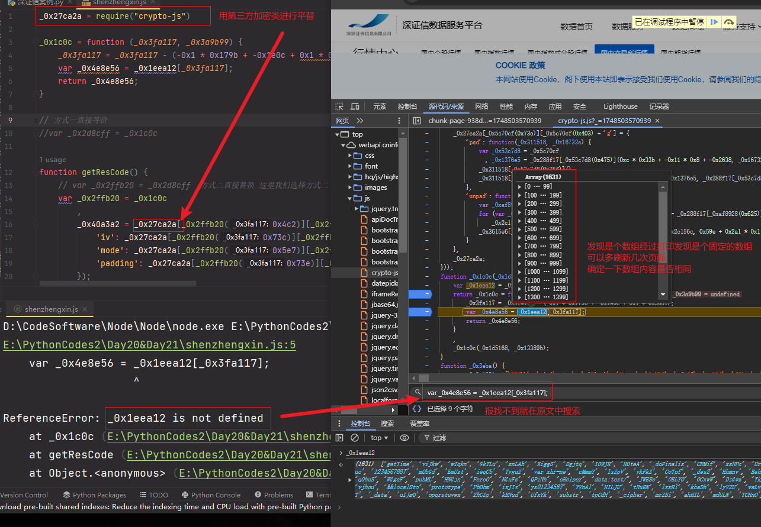Click the pretty print braces icon

point(417,408)
